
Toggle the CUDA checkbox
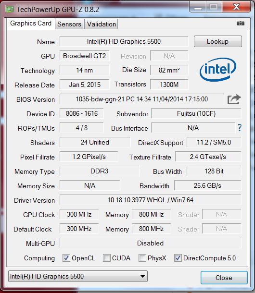tap(107, 258)
